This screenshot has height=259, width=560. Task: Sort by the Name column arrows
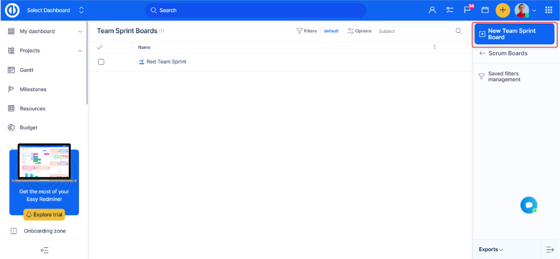pyautogui.click(x=435, y=47)
